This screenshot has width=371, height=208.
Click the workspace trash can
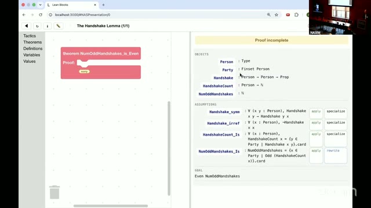(54, 192)
